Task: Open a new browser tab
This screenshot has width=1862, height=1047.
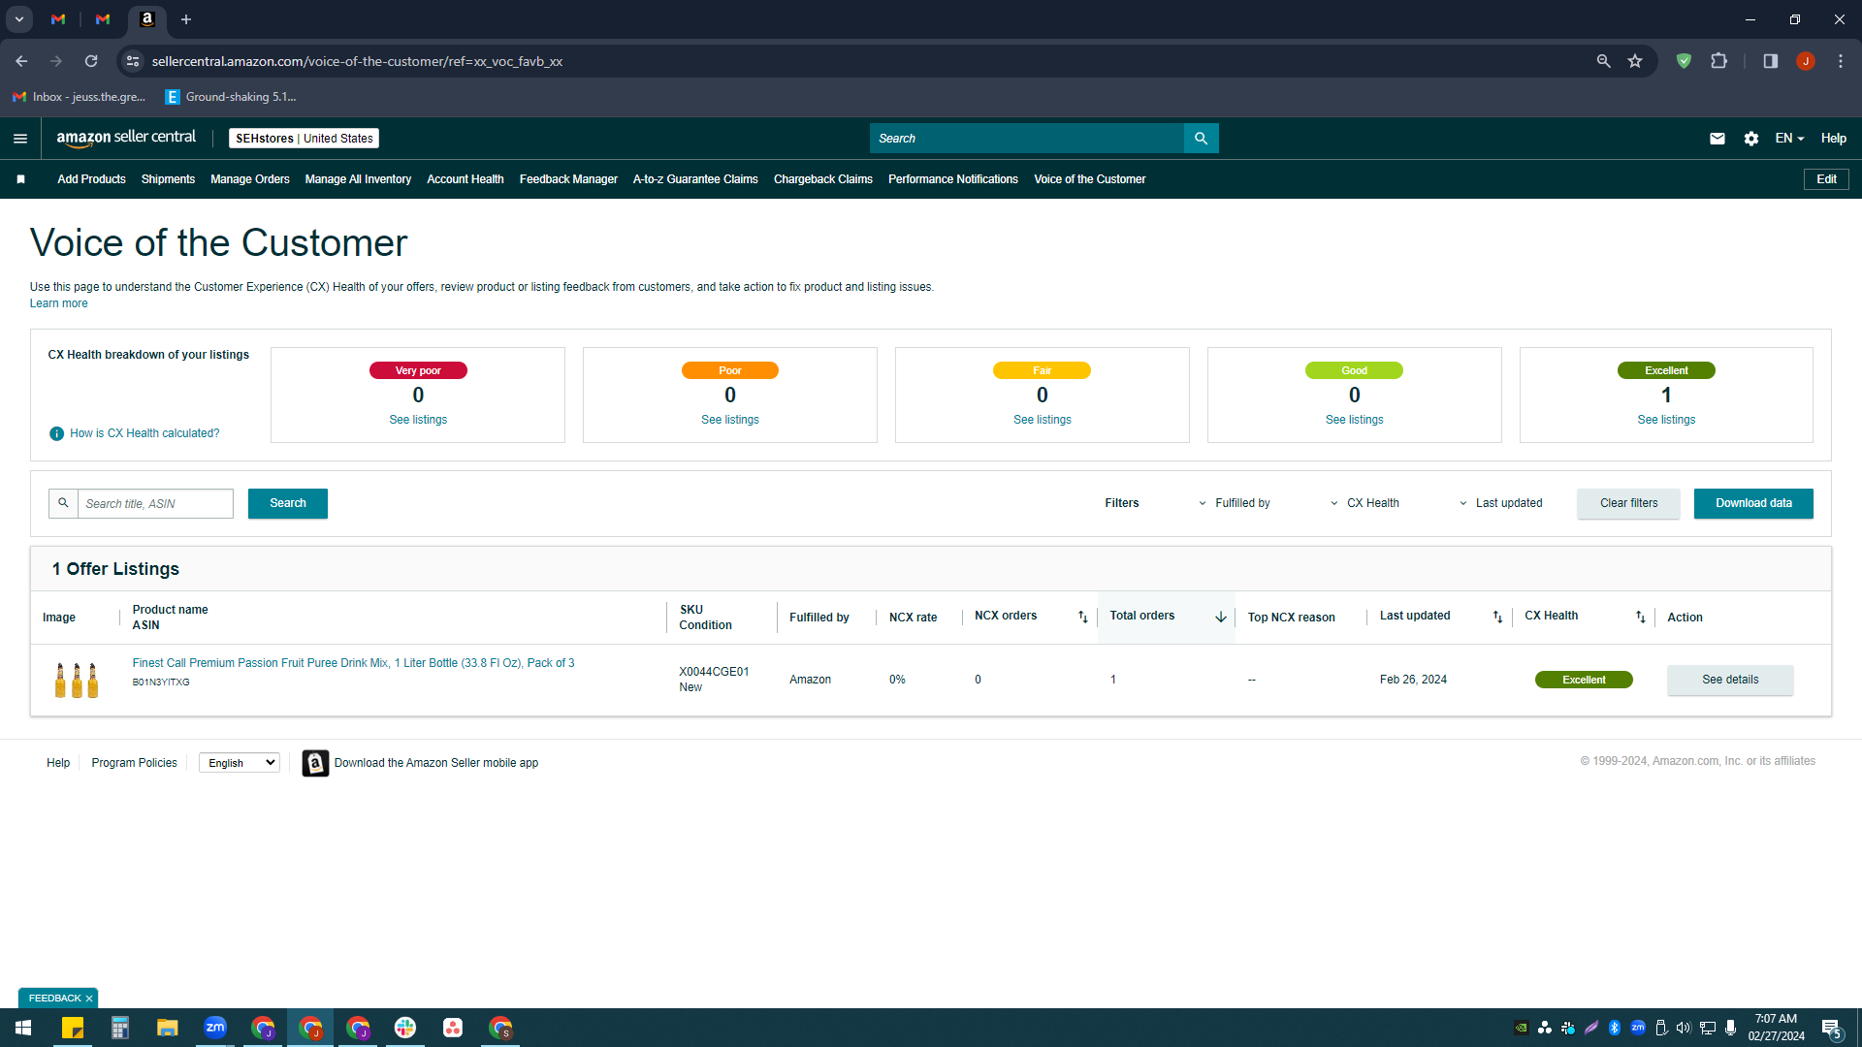Action: pyautogui.click(x=186, y=19)
